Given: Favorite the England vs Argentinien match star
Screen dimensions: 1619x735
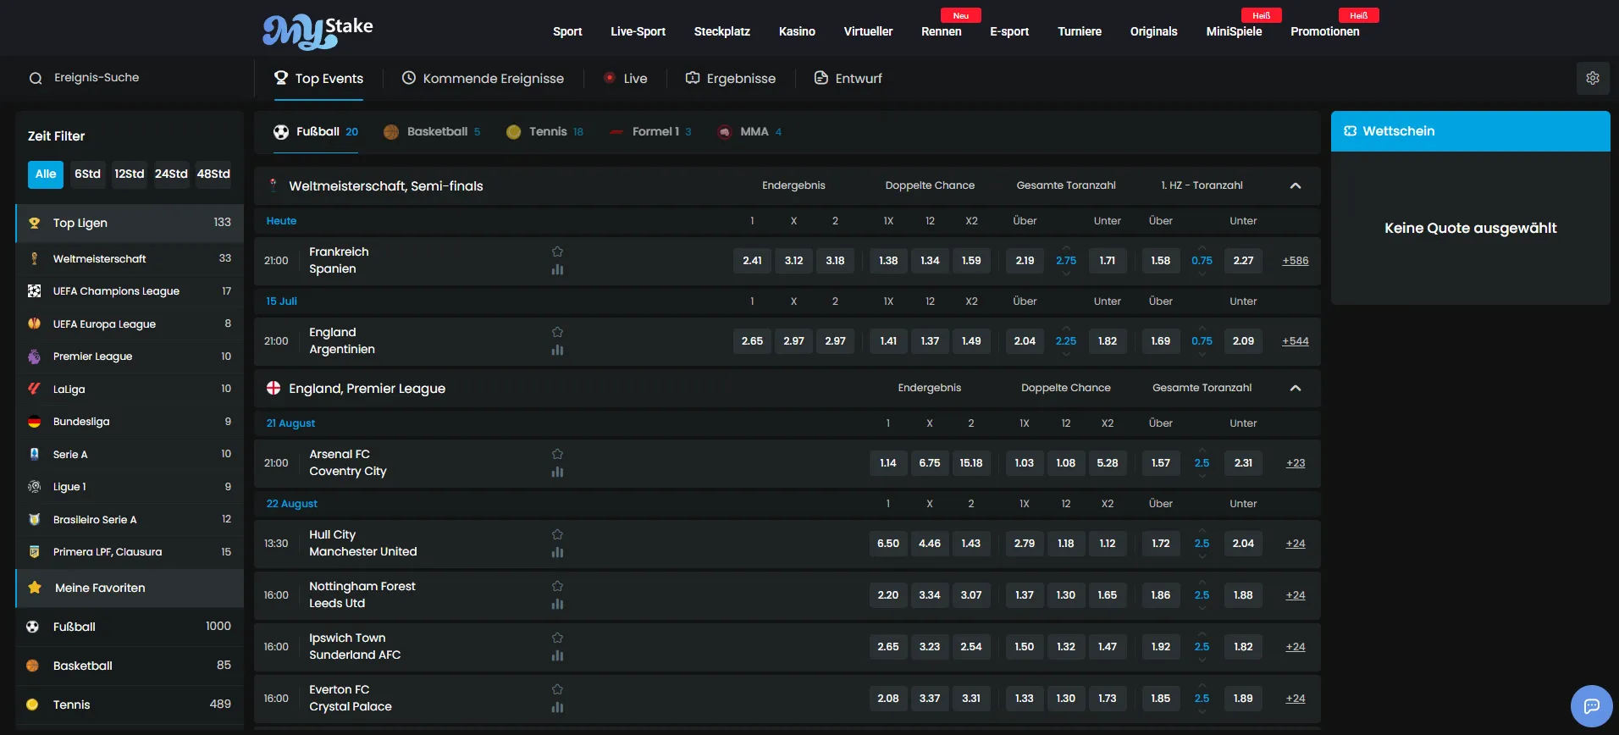Looking at the screenshot, I should (557, 332).
